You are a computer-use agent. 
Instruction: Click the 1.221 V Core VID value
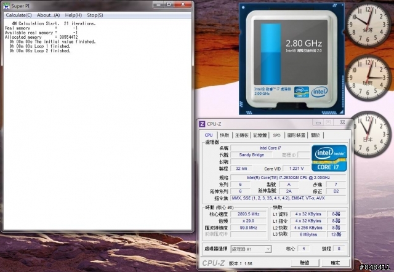click(x=297, y=169)
